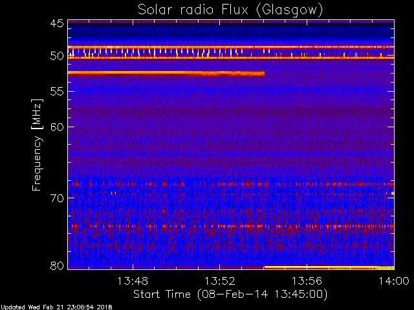This screenshot has height=310, width=414.
Task: Click the '13:48' time tick label
Action: coord(133,281)
